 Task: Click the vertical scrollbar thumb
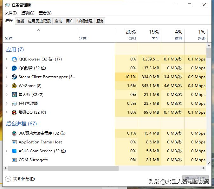[209, 53]
